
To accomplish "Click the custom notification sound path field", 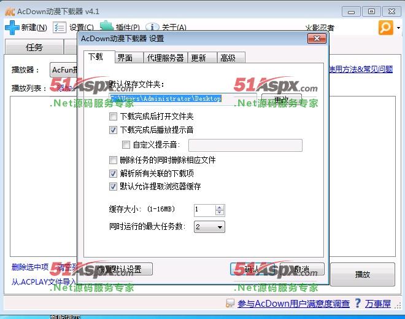I will pyautogui.click(x=245, y=145).
